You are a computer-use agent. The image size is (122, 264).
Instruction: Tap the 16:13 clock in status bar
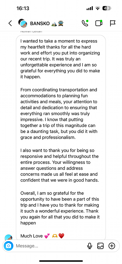(x=23, y=8)
